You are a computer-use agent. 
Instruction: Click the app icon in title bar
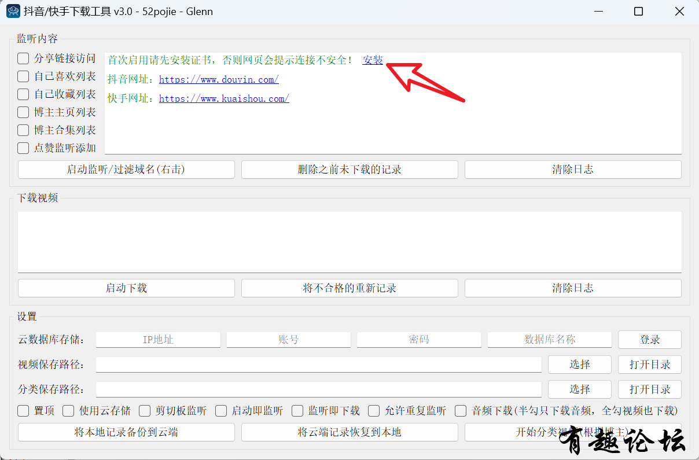(x=13, y=11)
